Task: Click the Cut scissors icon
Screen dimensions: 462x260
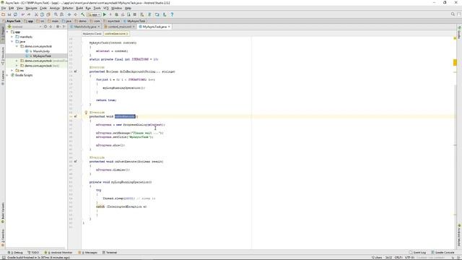Action: (x=36, y=14)
